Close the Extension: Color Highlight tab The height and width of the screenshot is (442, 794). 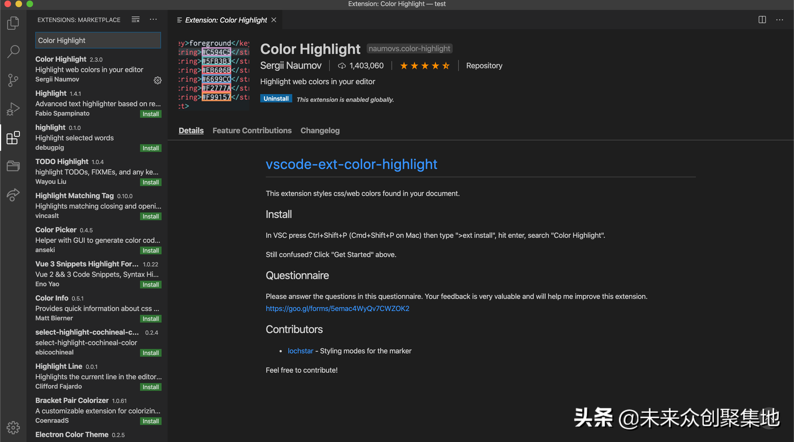point(274,20)
